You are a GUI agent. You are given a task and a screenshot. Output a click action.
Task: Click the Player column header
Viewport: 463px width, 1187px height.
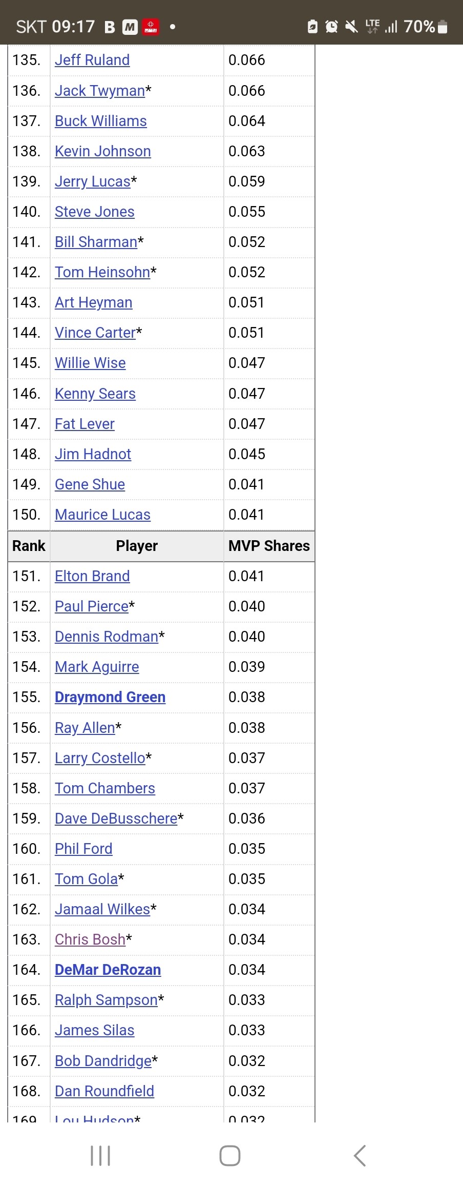pyautogui.click(x=137, y=546)
